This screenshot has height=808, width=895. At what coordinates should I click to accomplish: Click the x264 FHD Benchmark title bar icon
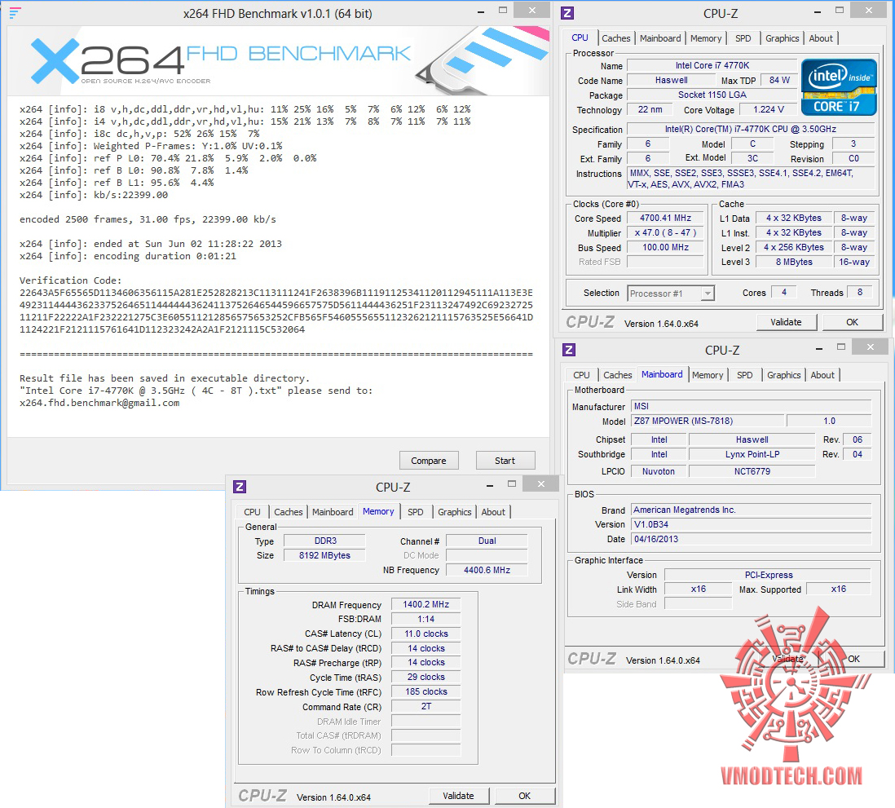tap(15, 13)
